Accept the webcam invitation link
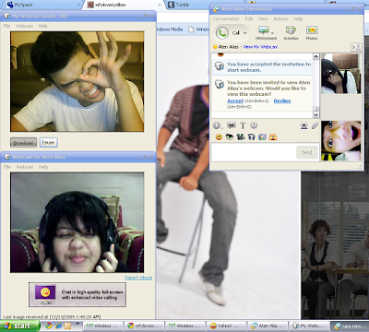The height and width of the screenshot is (332, 369). [235, 101]
